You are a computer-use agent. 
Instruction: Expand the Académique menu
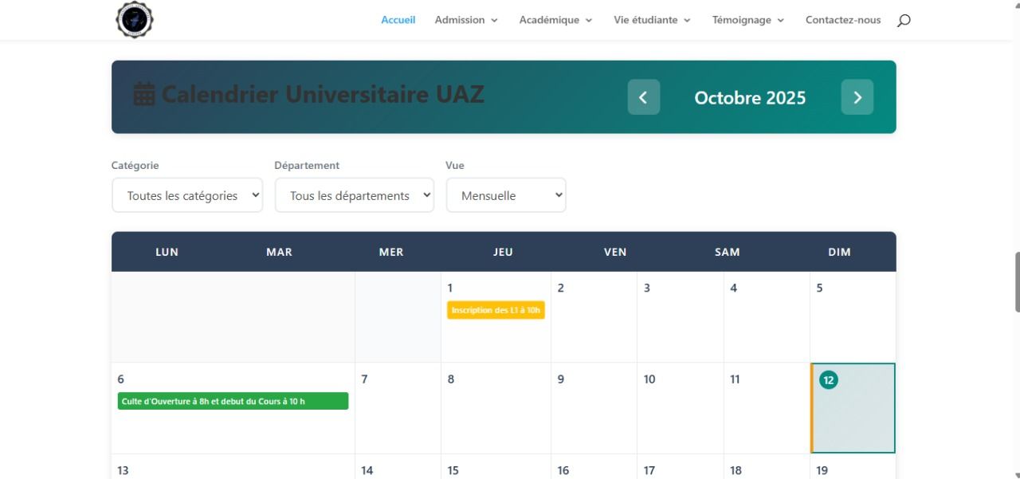[555, 20]
